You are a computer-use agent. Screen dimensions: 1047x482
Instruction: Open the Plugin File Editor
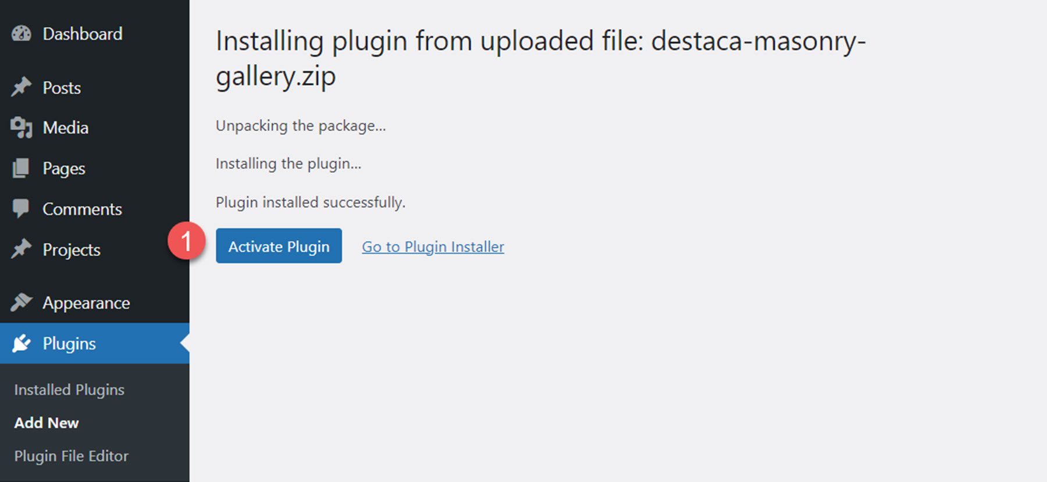72,456
